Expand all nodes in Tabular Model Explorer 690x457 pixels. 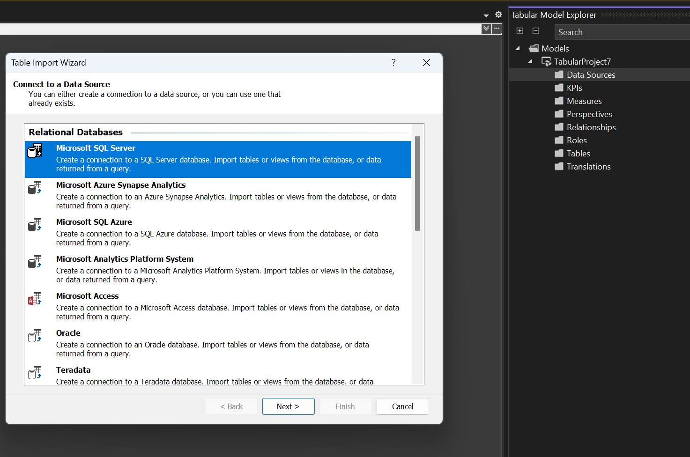coord(519,31)
